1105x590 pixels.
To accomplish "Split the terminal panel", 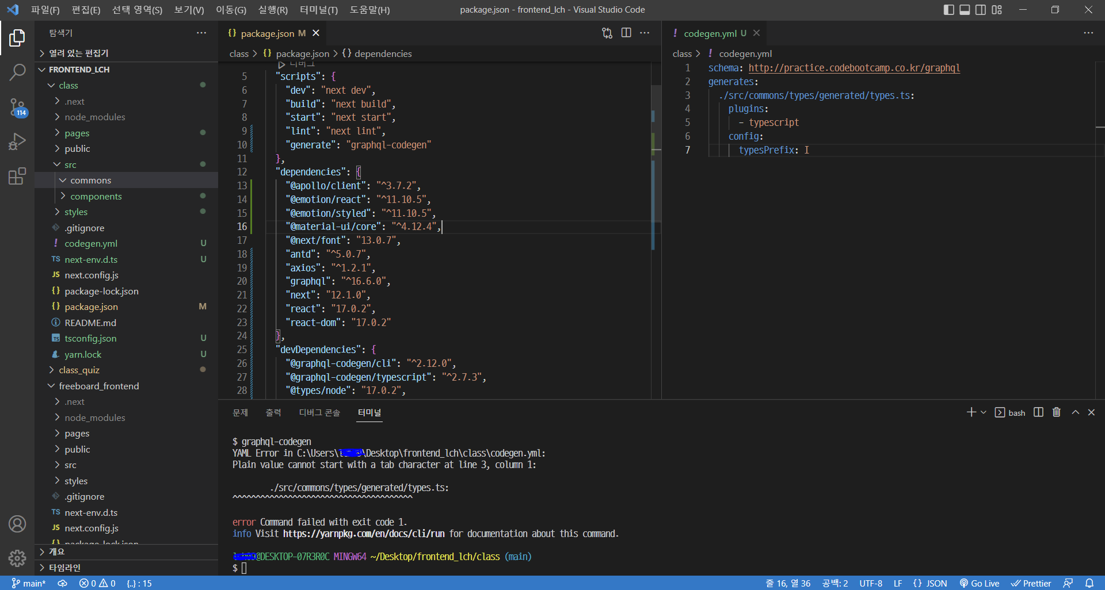I will 1038,412.
